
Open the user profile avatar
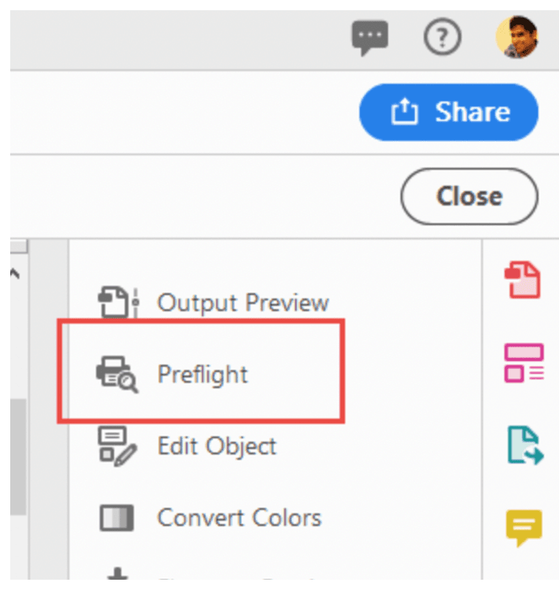tap(517, 37)
